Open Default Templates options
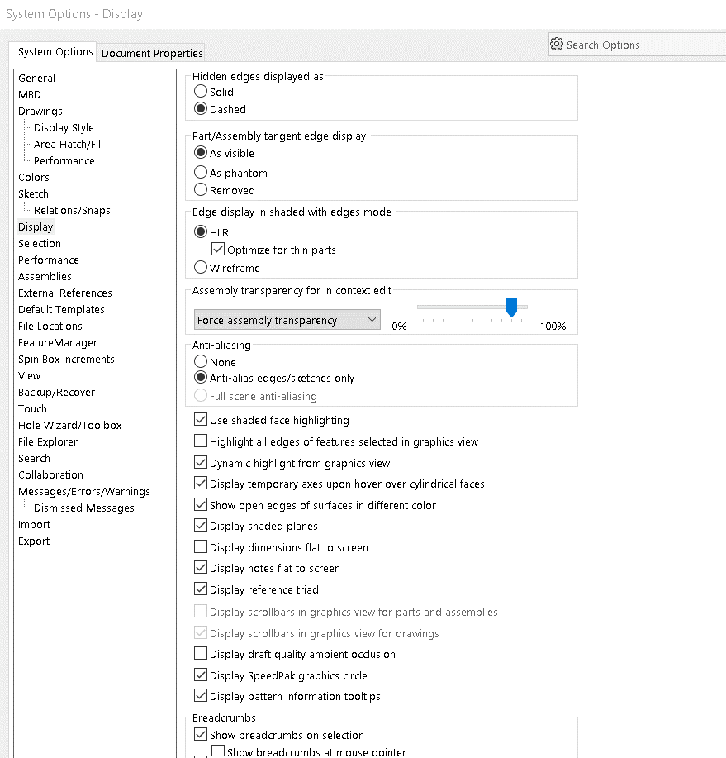 pos(61,309)
